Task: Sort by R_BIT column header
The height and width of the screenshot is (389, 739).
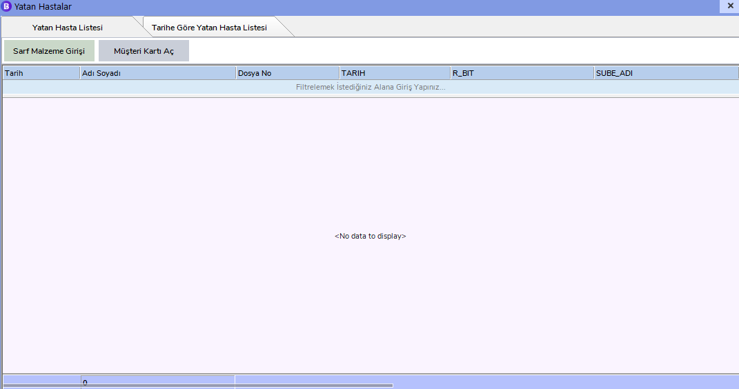Action: [x=522, y=73]
